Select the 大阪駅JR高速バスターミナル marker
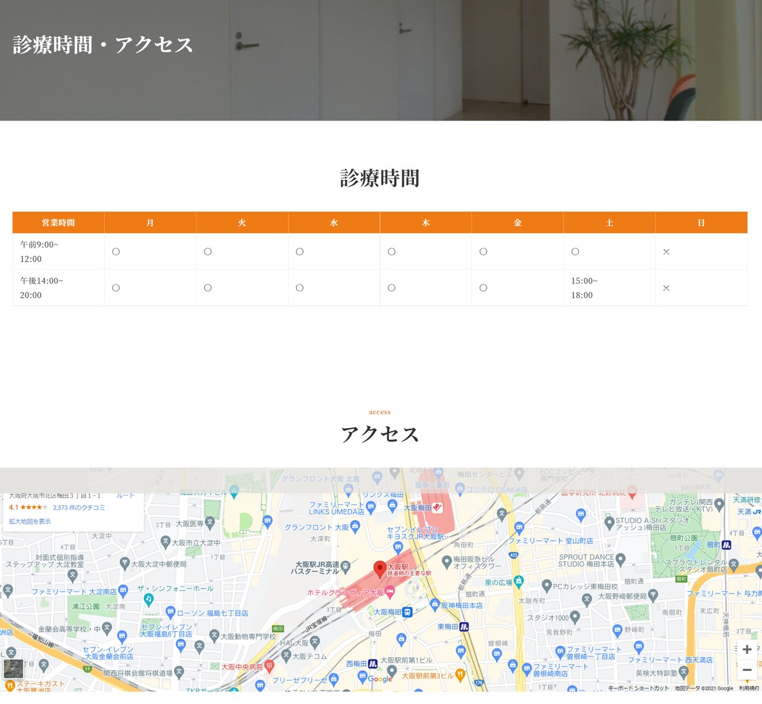The width and height of the screenshot is (762, 704). coord(345,567)
